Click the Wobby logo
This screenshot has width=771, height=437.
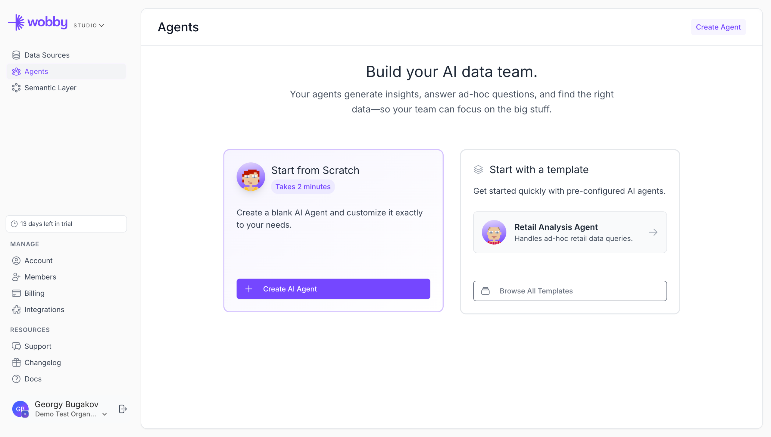click(x=38, y=23)
